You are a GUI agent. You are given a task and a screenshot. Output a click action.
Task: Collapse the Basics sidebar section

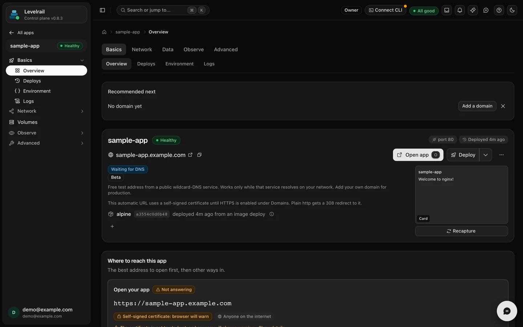(46, 60)
